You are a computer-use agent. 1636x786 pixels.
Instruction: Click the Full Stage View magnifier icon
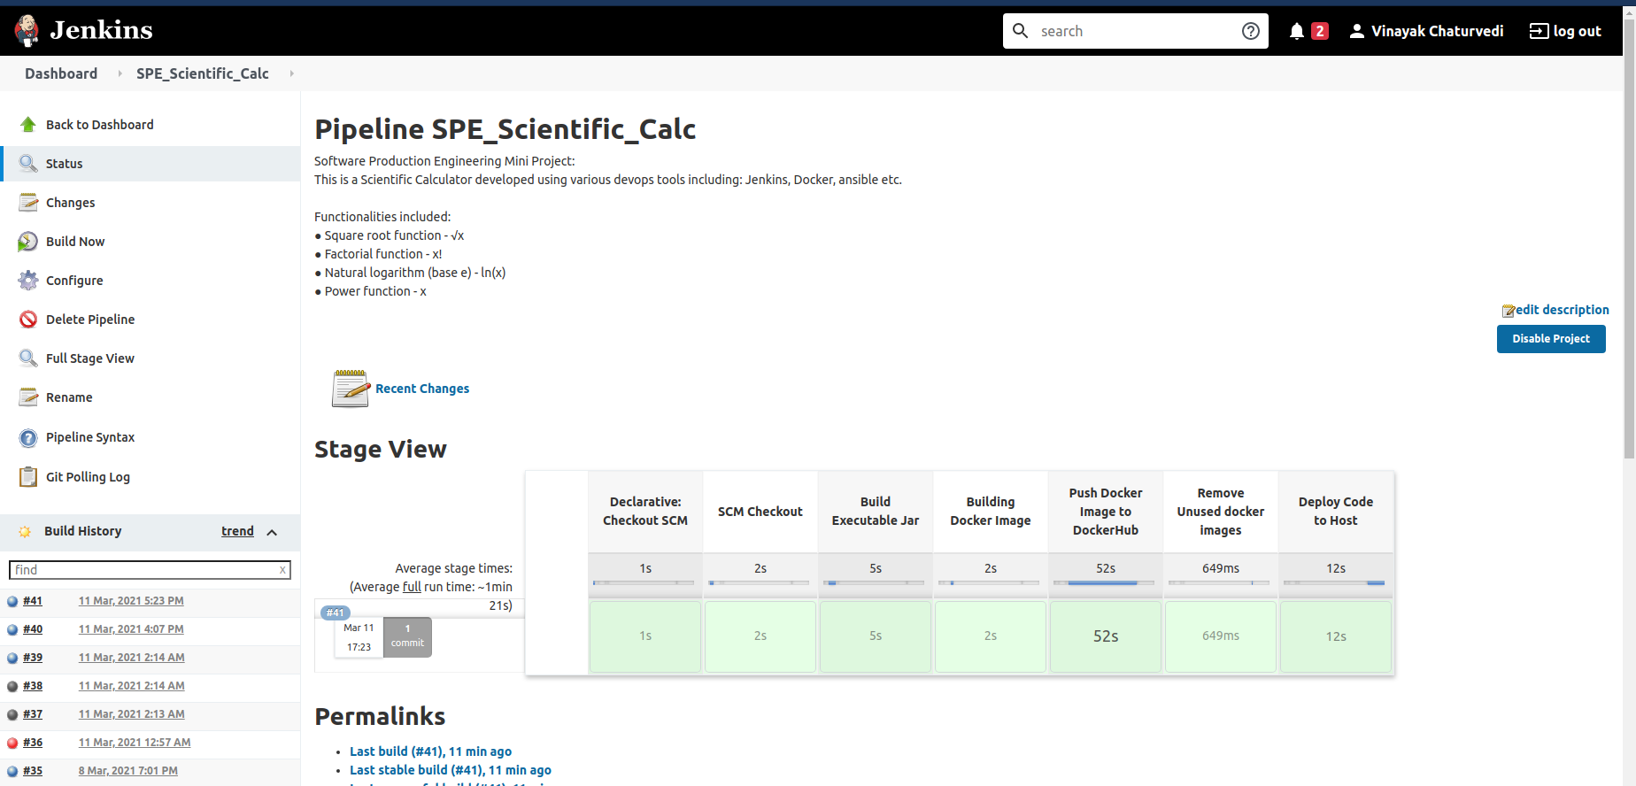[x=28, y=358]
